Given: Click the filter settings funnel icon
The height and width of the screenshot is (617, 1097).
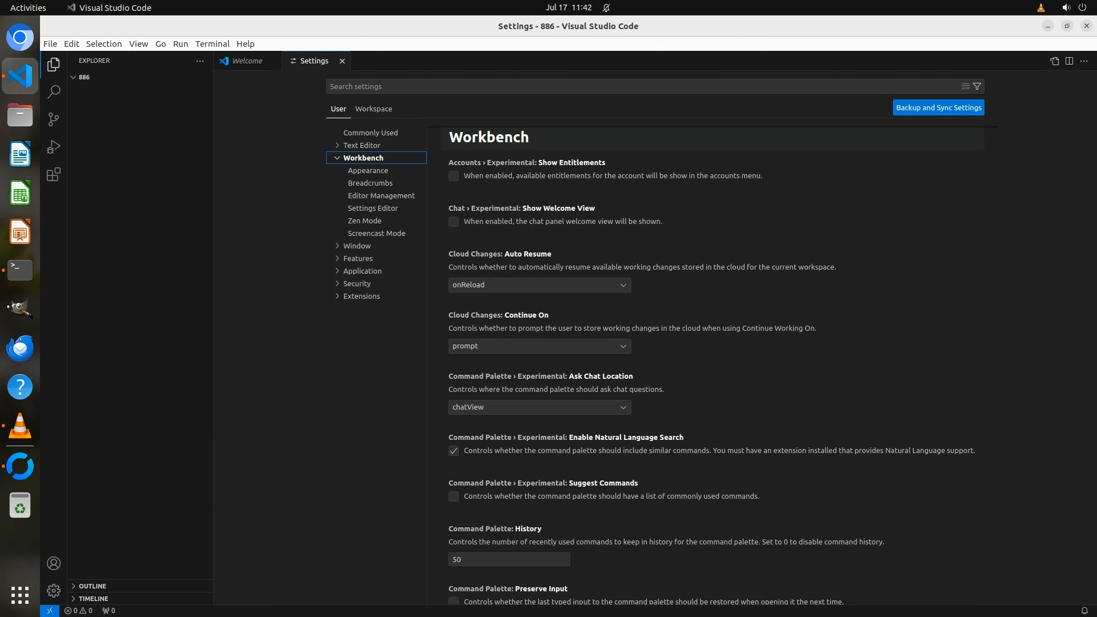Looking at the screenshot, I should tap(977, 86).
